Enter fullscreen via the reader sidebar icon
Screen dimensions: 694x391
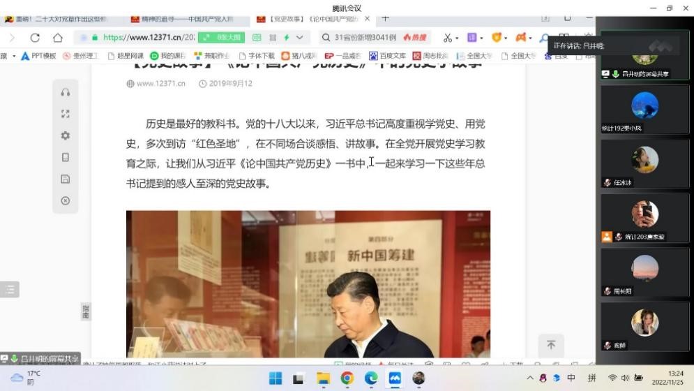click(x=66, y=114)
